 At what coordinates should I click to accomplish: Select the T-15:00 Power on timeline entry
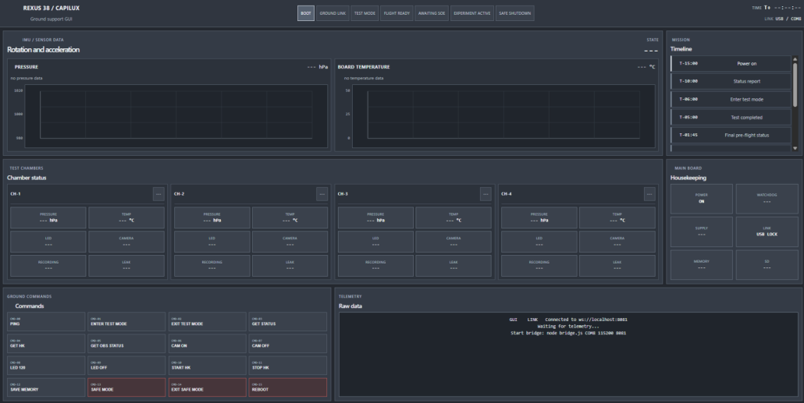731,63
